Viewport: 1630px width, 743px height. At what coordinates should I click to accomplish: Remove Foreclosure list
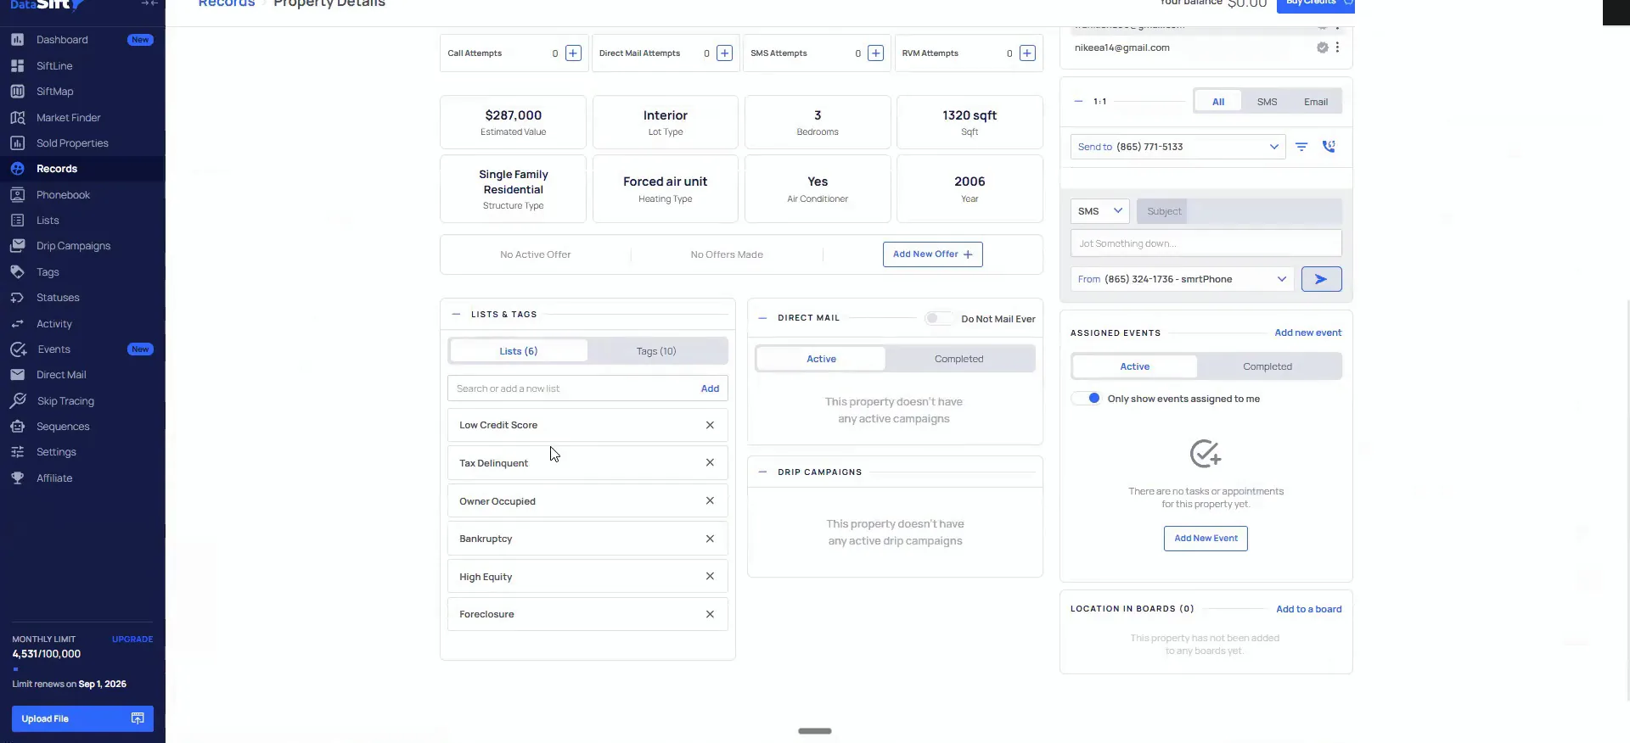[x=710, y=614]
